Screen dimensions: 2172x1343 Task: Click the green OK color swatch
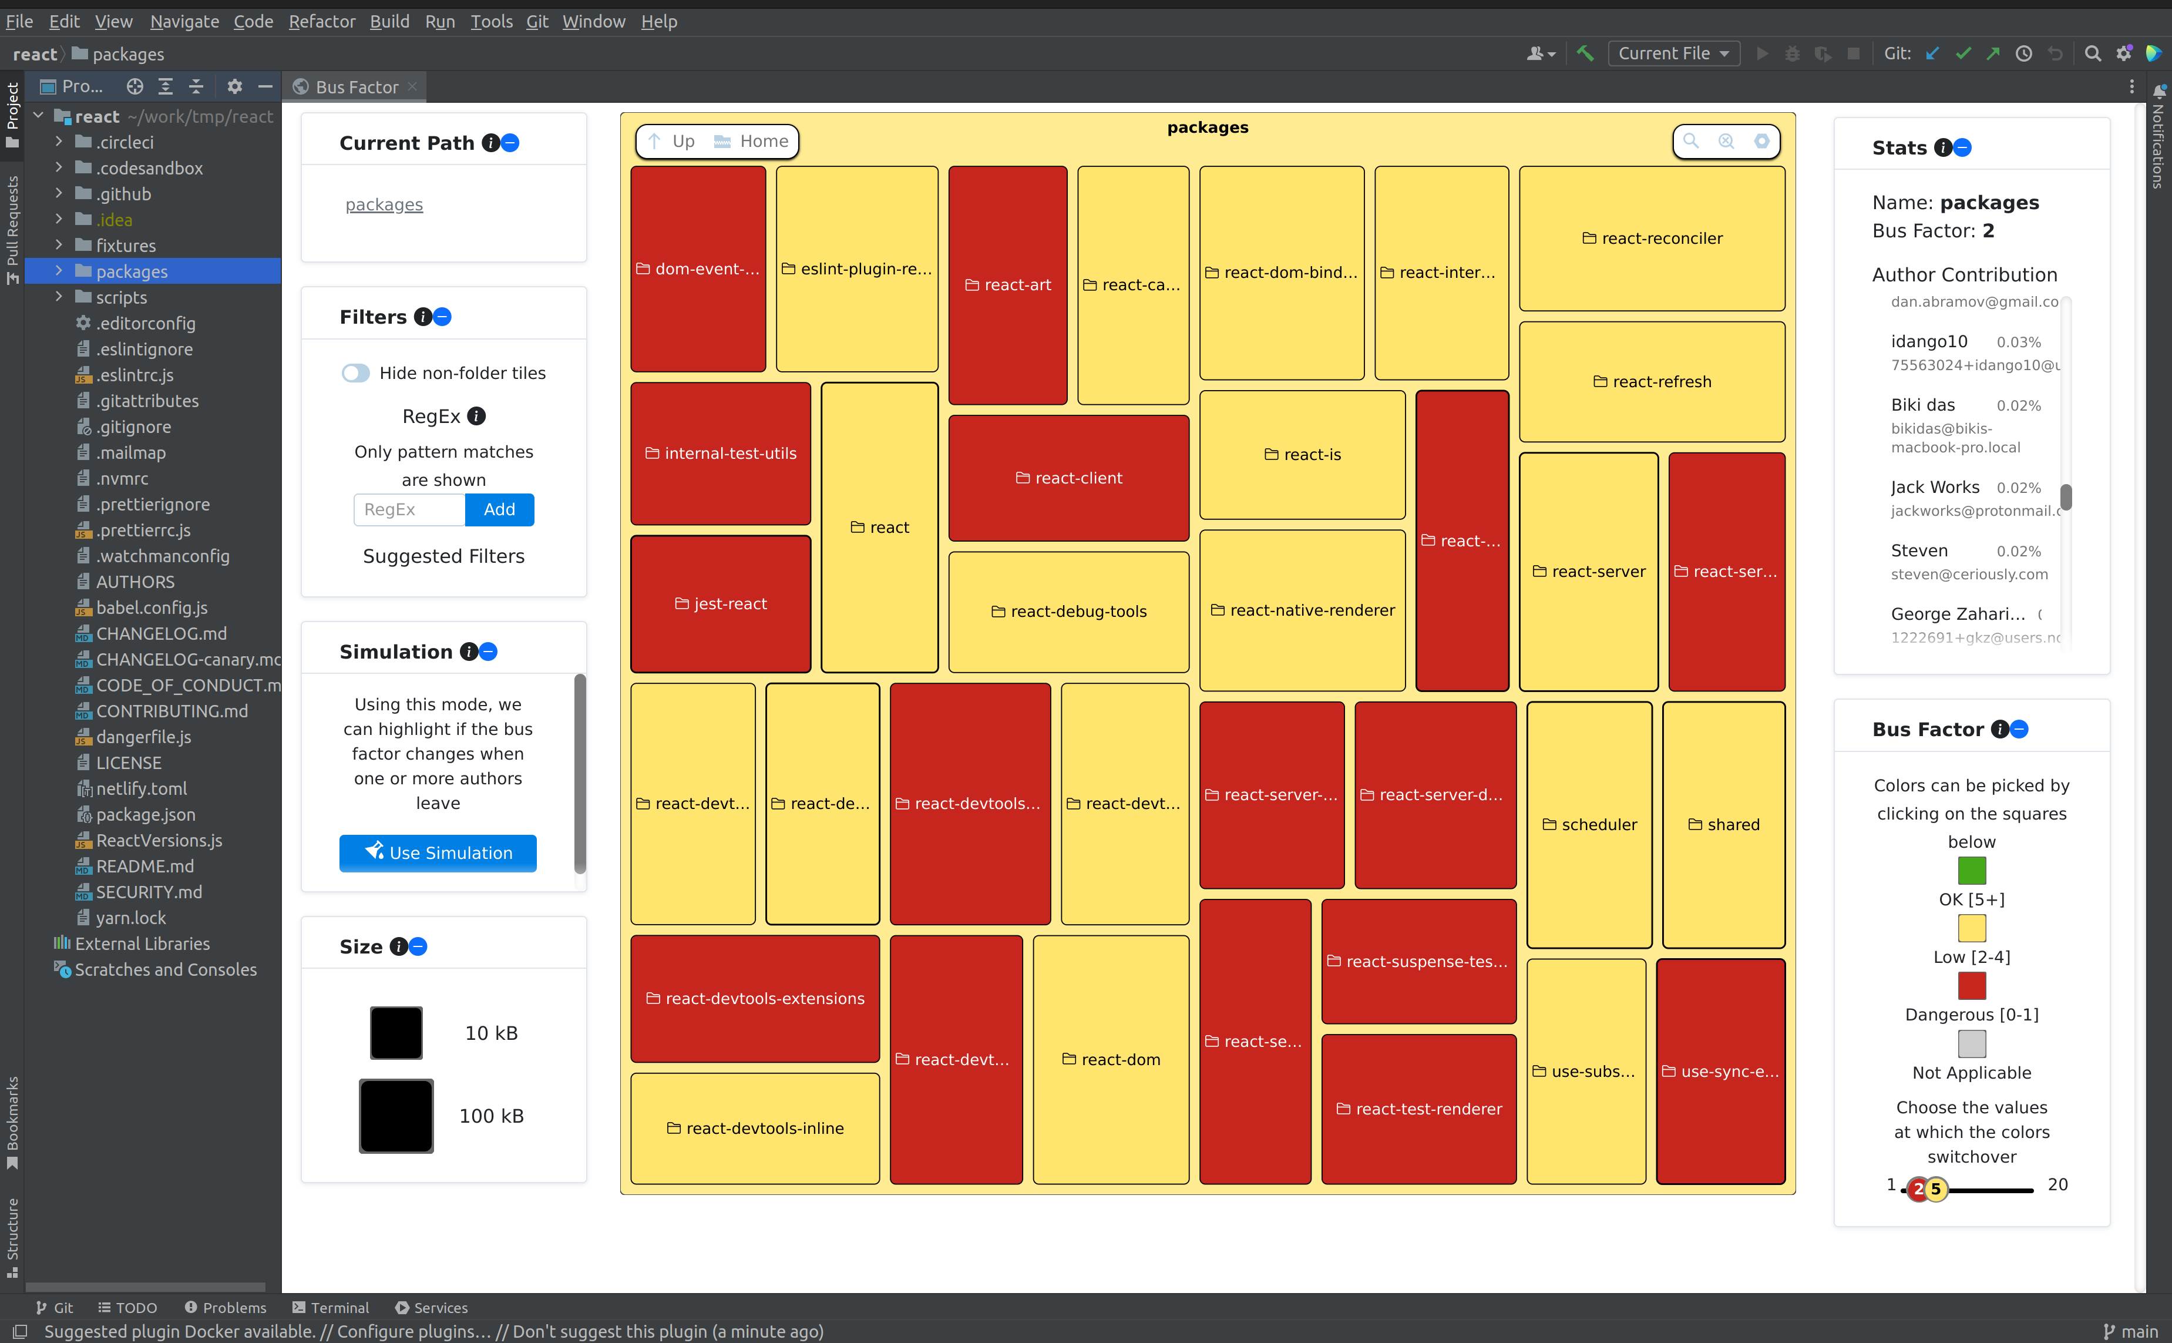pyautogui.click(x=1971, y=869)
